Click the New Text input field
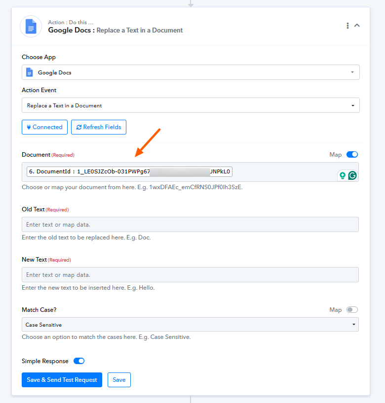 pos(190,275)
